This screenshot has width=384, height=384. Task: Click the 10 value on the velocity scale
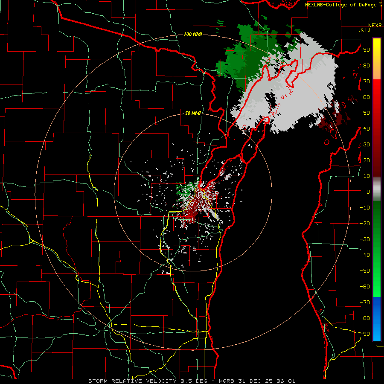pos(367,176)
